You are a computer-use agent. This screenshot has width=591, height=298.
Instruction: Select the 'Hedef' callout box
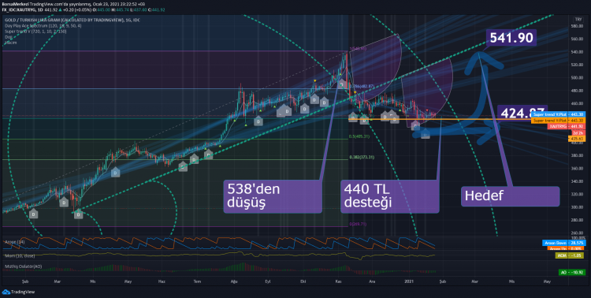[x=511, y=196]
